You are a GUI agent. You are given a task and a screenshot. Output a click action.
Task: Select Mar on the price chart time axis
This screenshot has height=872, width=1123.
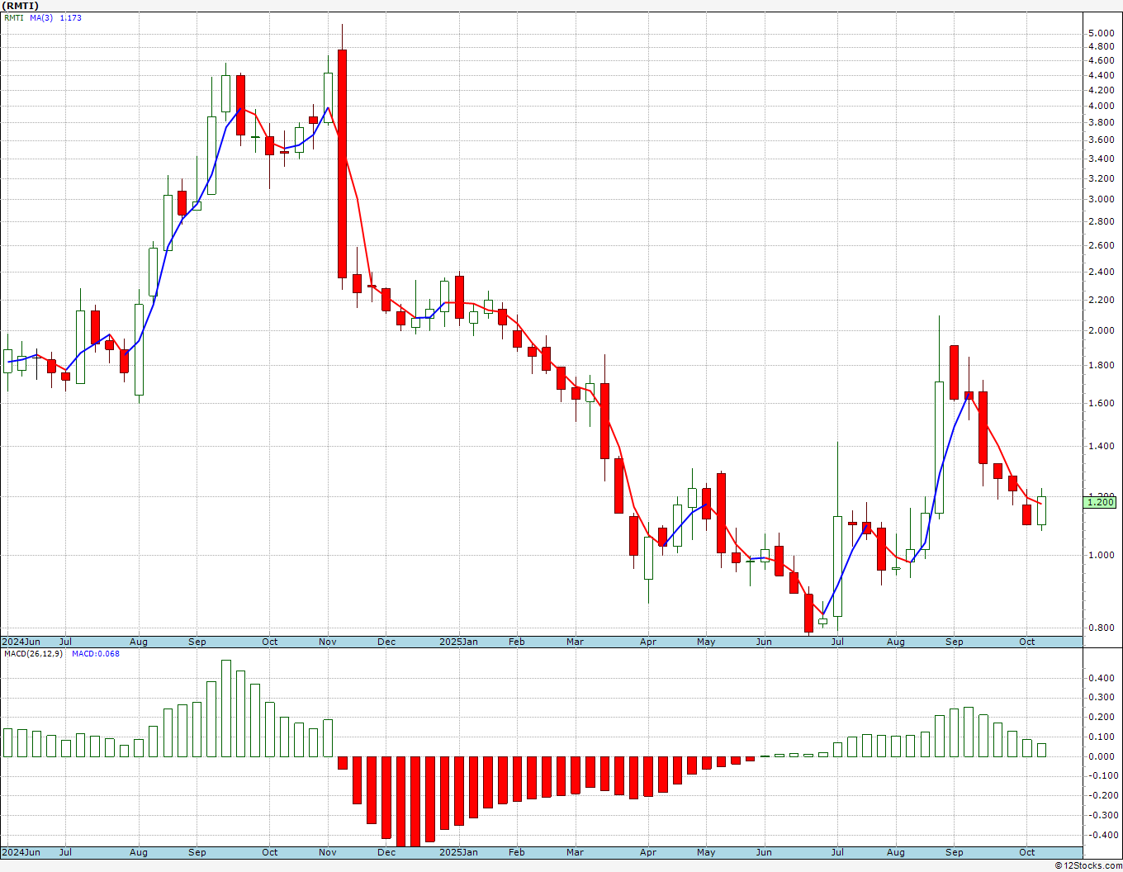tap(575, 642)
